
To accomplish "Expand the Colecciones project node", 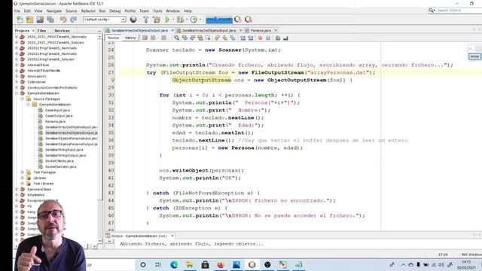I will 17,82.
